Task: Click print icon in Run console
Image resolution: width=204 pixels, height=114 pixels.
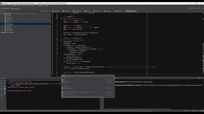Action: (x=5, y=91)
